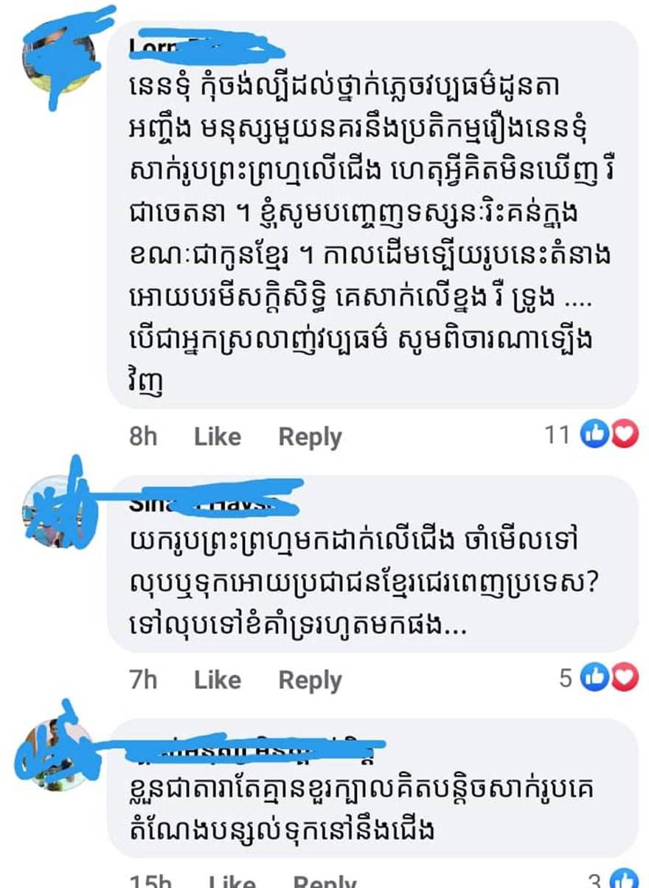Viewport: 649px width, 888px height.
Task: Like the comment posted 8h ago
Action: (x=218, y=437)
